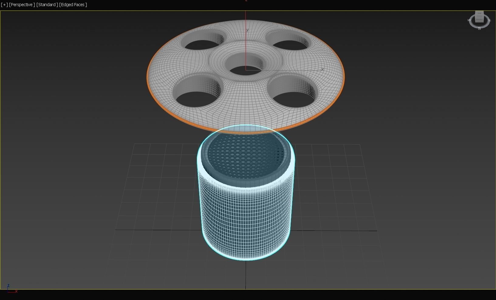This screenshot has width=496, height=300.
Task: Click the S compass label on ViewCube ring
Action: (479, 29)
